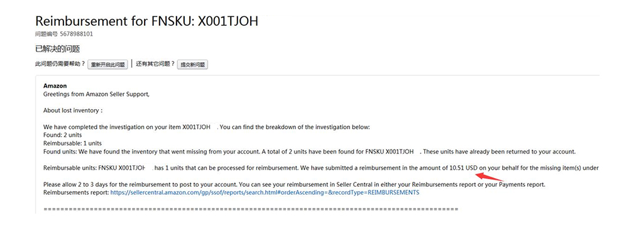
Task: Click the Reimbursement for FNSKU page title
Action: tap(147, 21)
